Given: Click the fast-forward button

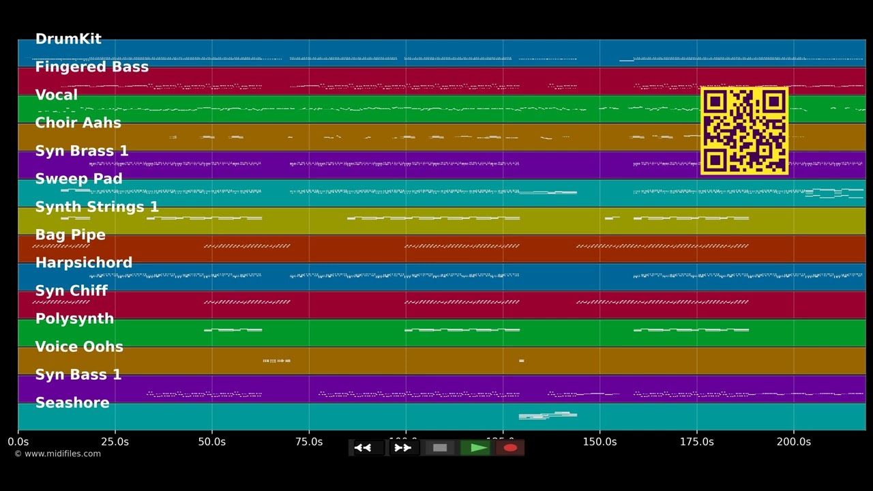Looking at the screenshot, I should coord(403,448).
